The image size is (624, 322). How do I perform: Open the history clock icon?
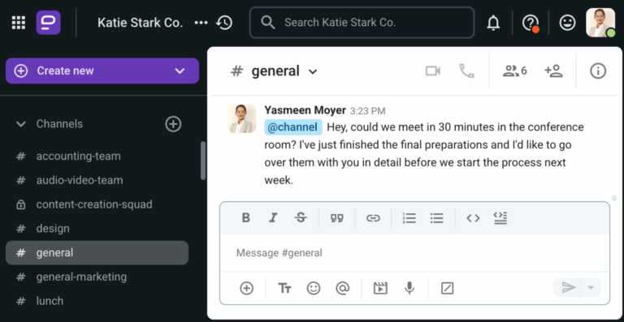click(x=224, y=23)
